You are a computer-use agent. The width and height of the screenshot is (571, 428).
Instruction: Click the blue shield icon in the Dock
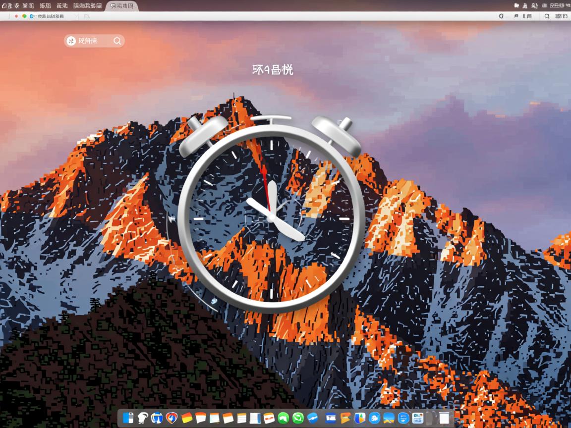click(359, 419)
